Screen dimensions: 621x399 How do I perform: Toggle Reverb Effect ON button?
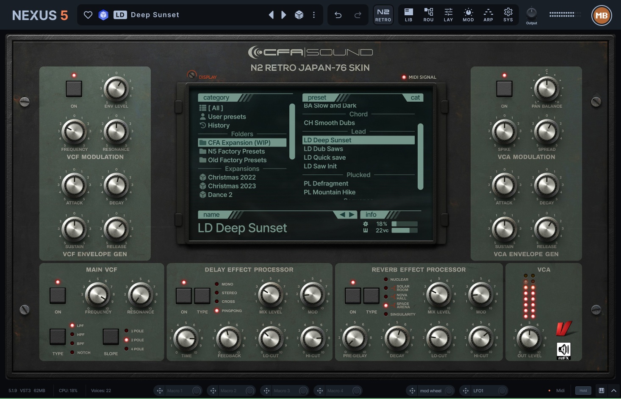click(352, 296)
